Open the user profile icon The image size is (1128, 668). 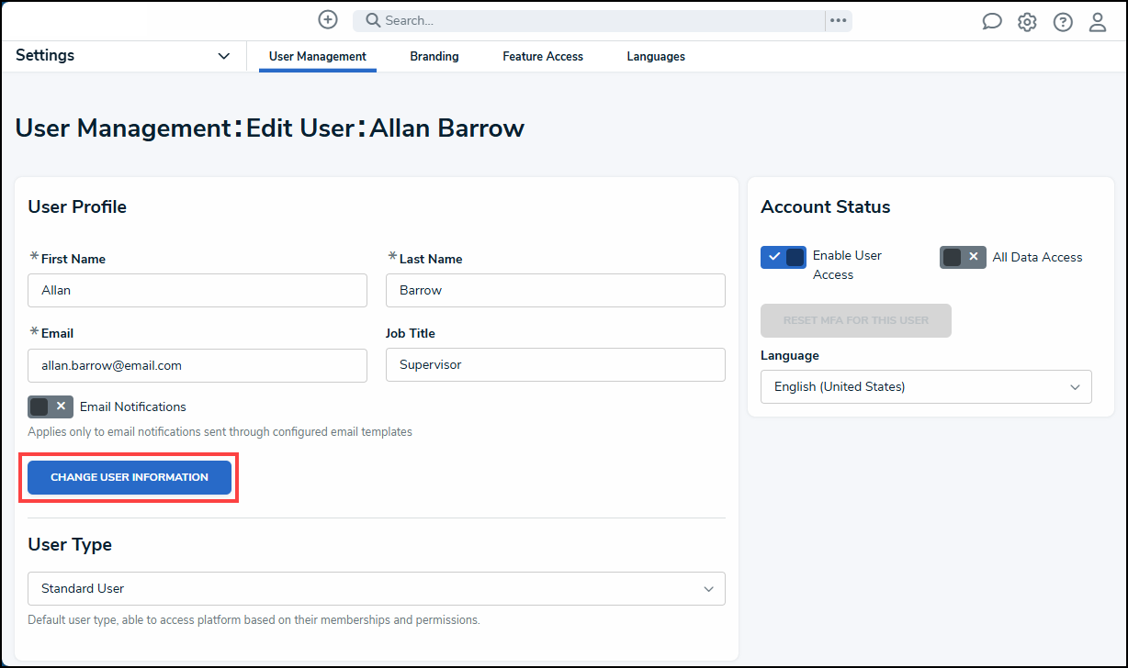1098,22
